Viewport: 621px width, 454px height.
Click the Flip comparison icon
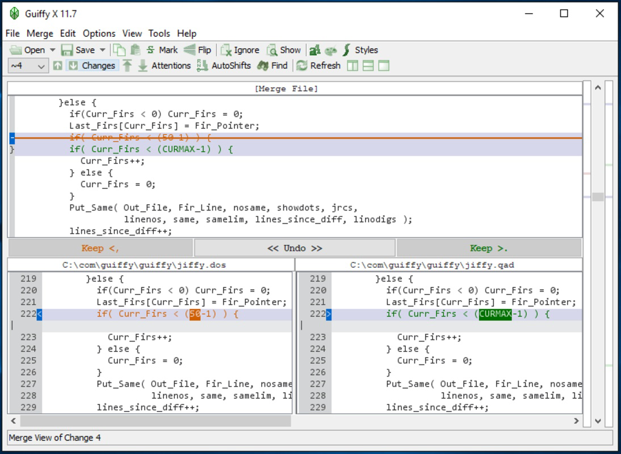click(x=196, y=50)
